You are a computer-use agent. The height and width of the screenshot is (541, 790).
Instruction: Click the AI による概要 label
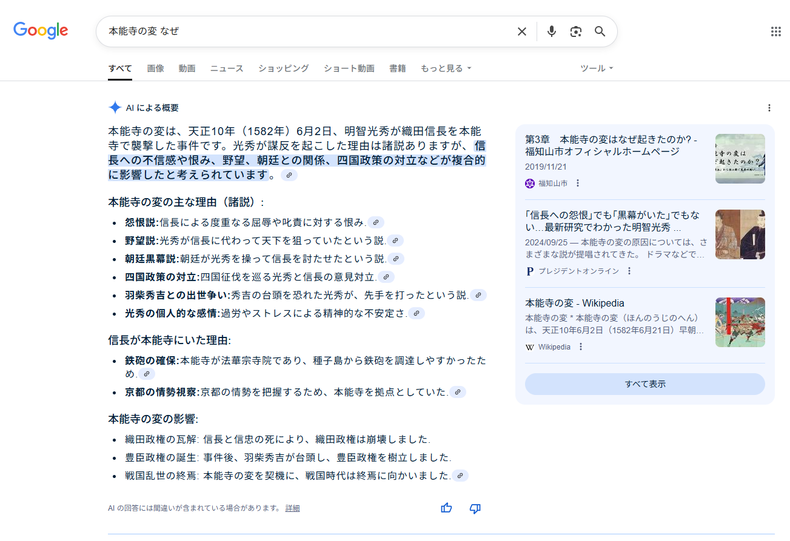point(152,108)
